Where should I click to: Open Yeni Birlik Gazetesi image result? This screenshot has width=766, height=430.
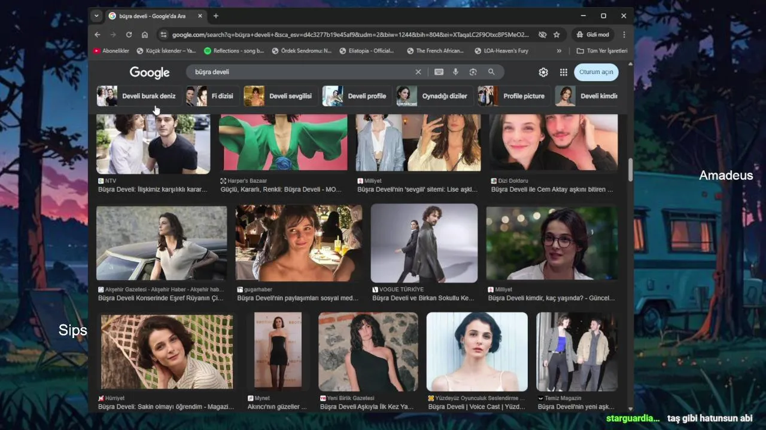[x=368, y=352]
